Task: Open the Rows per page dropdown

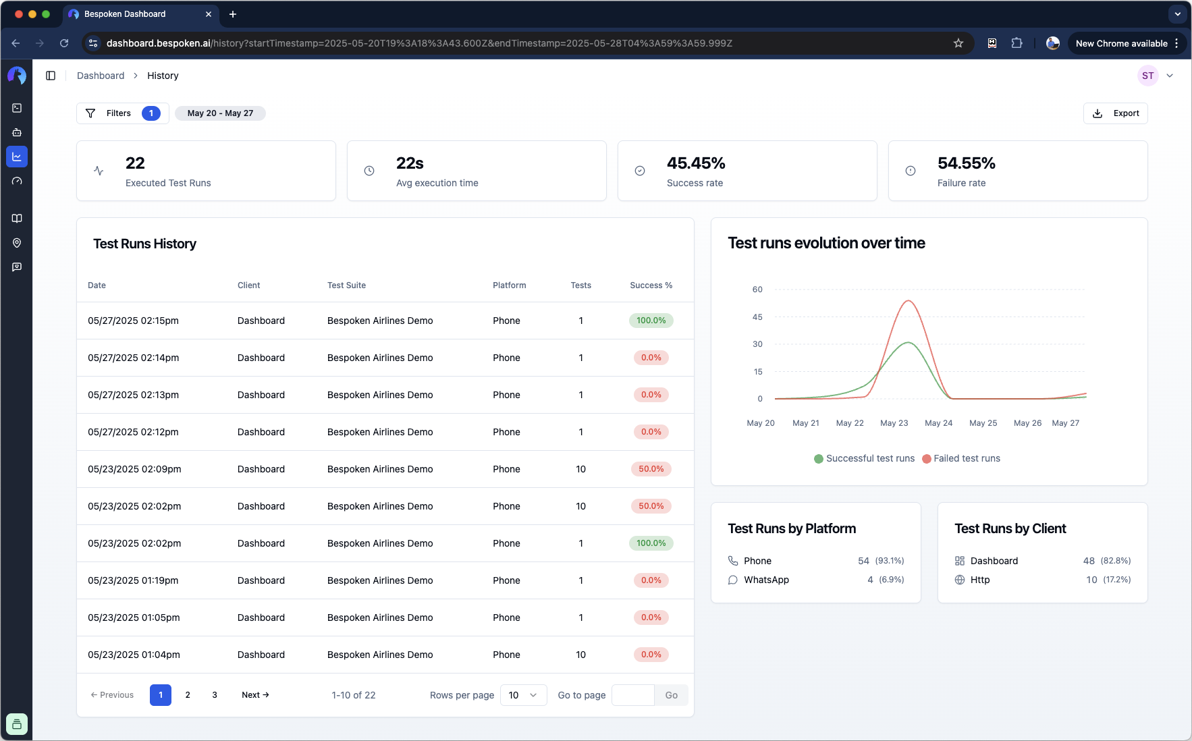Action: coord(523,695)
